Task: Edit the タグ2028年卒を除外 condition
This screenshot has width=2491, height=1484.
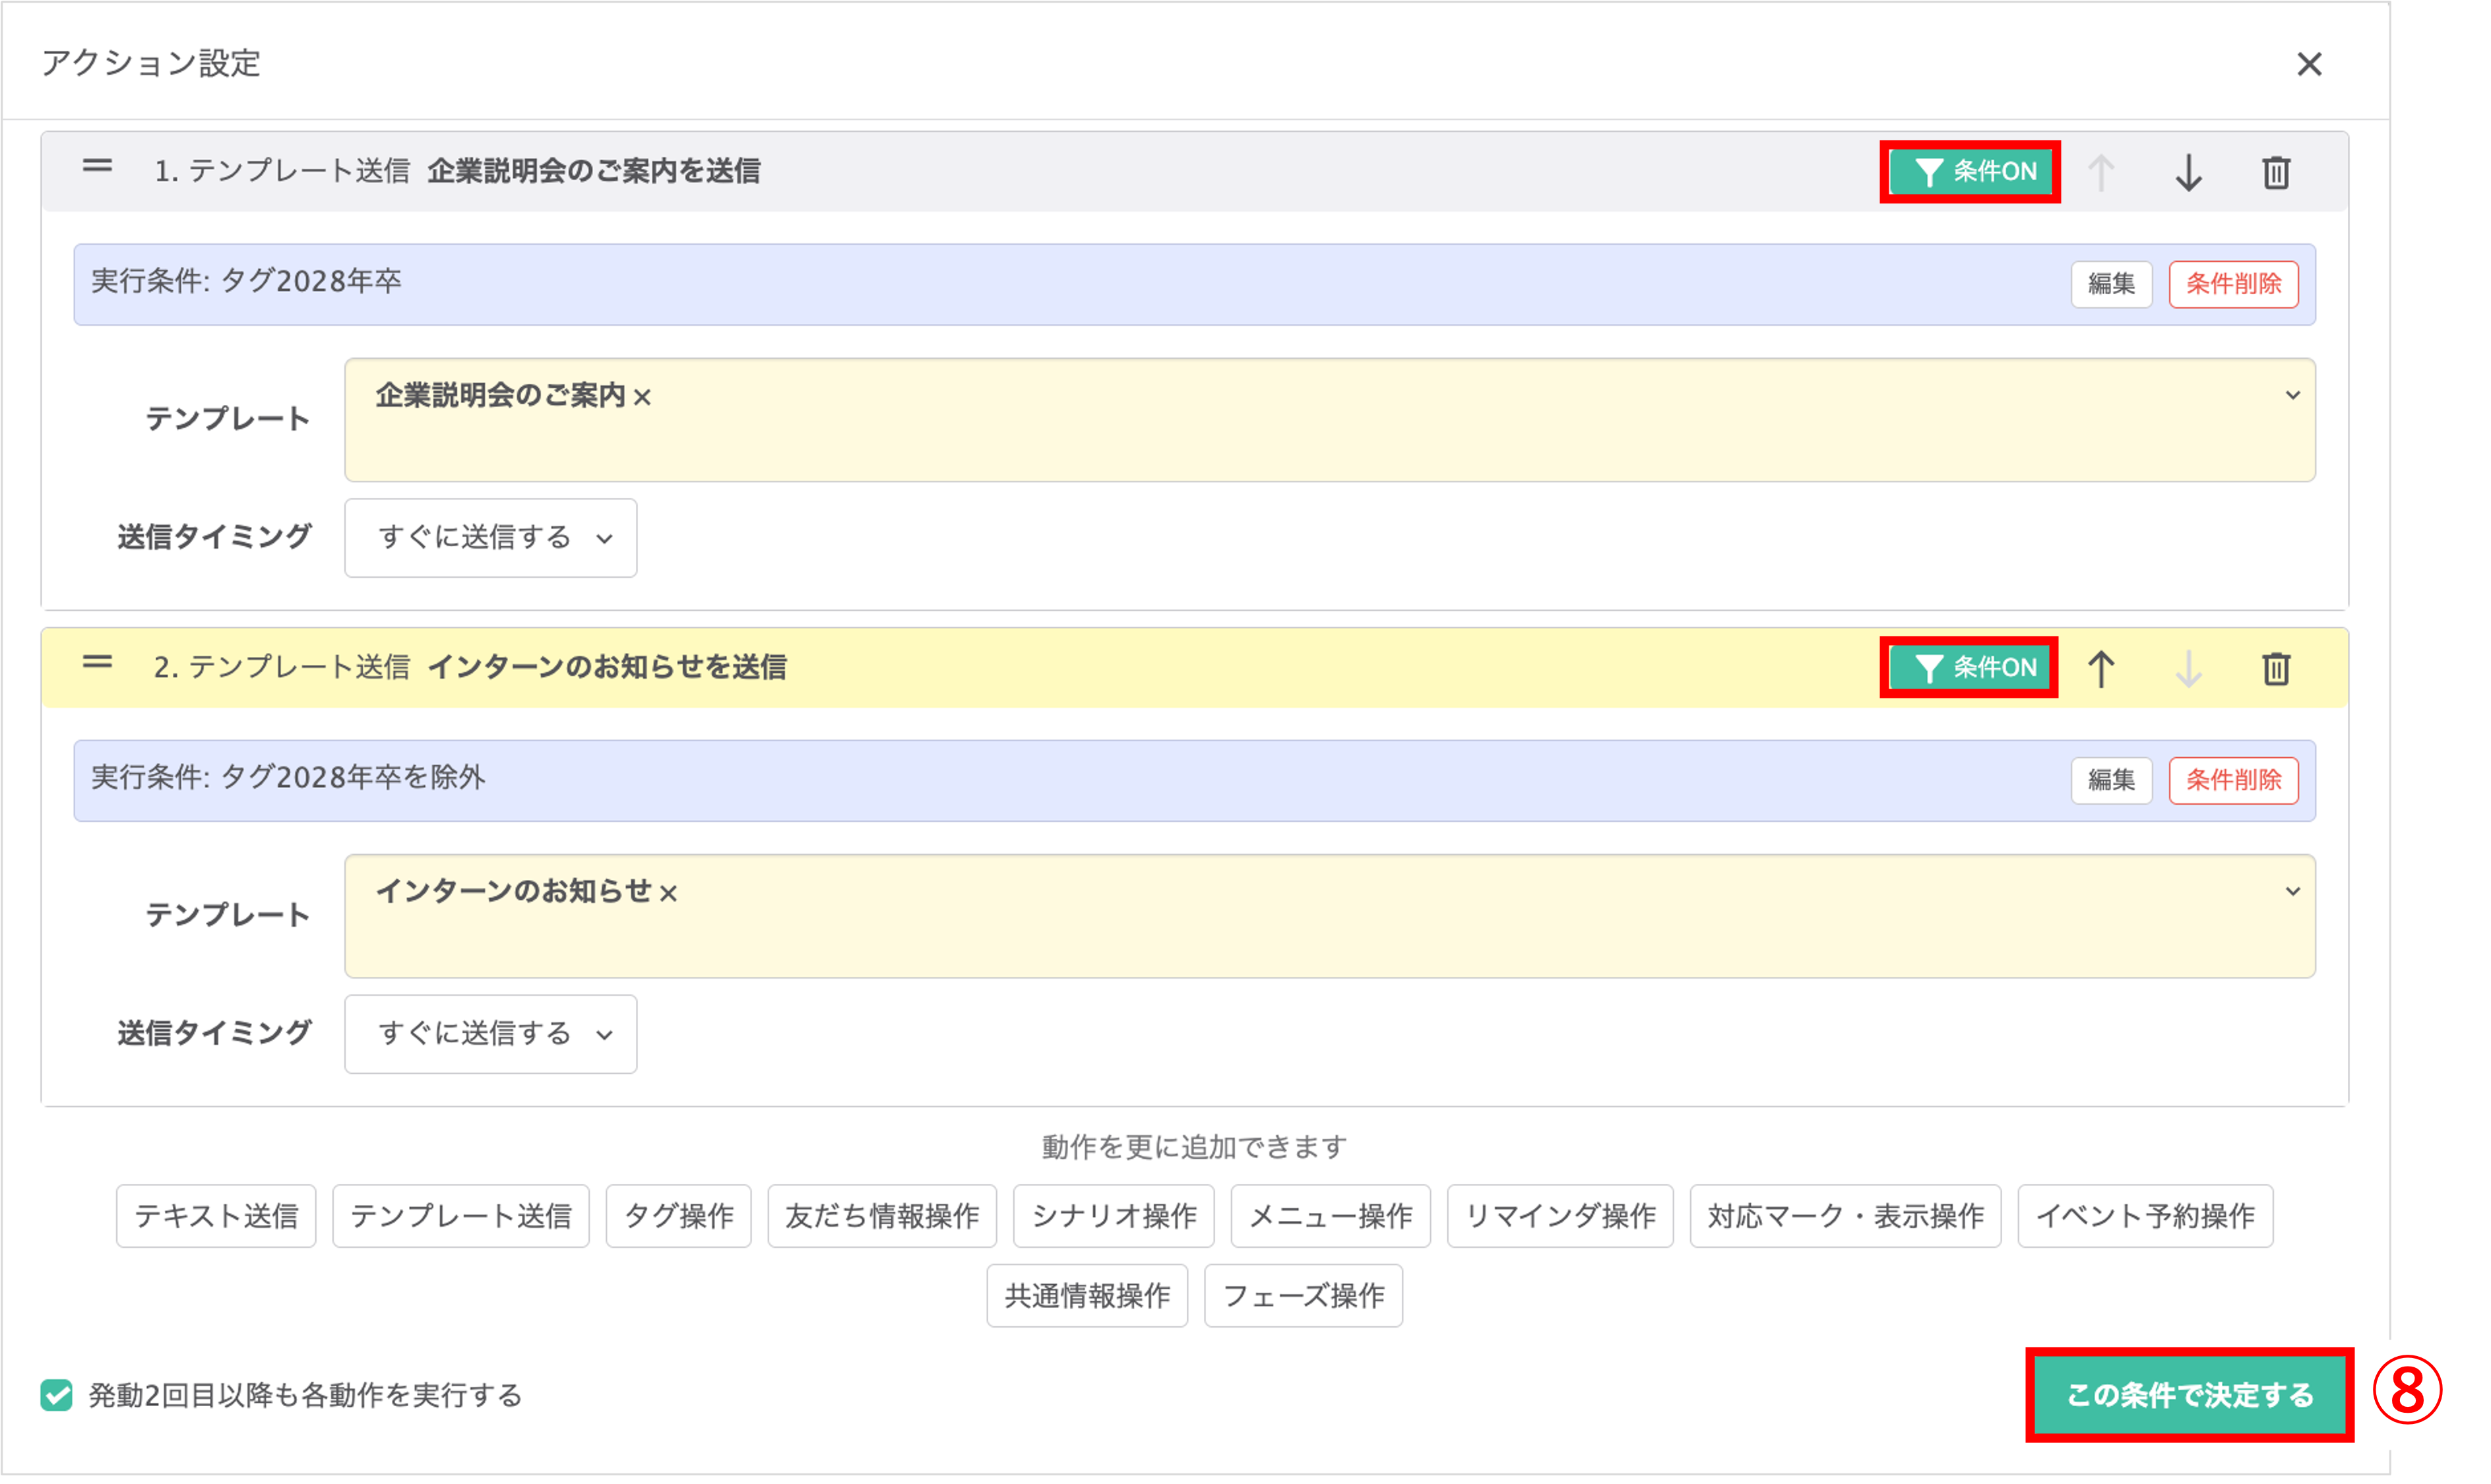Action: 2111,780
